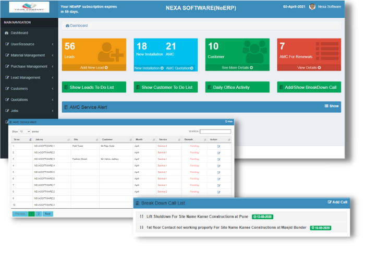Screen dimensions: 365x261
Task: Click the Jobs icon in sidebar
Action: (x=7, y=111)
